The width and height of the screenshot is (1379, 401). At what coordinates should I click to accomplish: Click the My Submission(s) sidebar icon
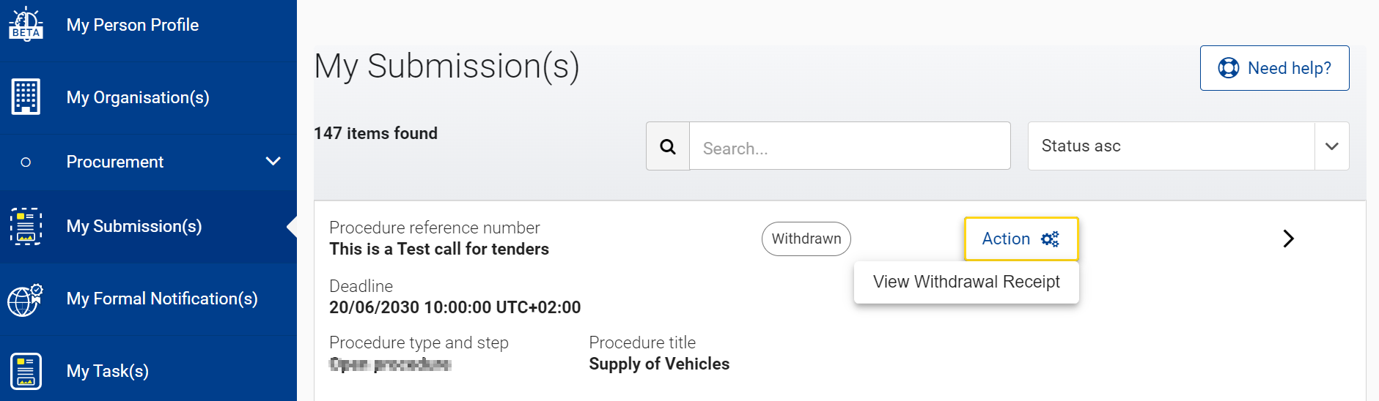point(26,226)
